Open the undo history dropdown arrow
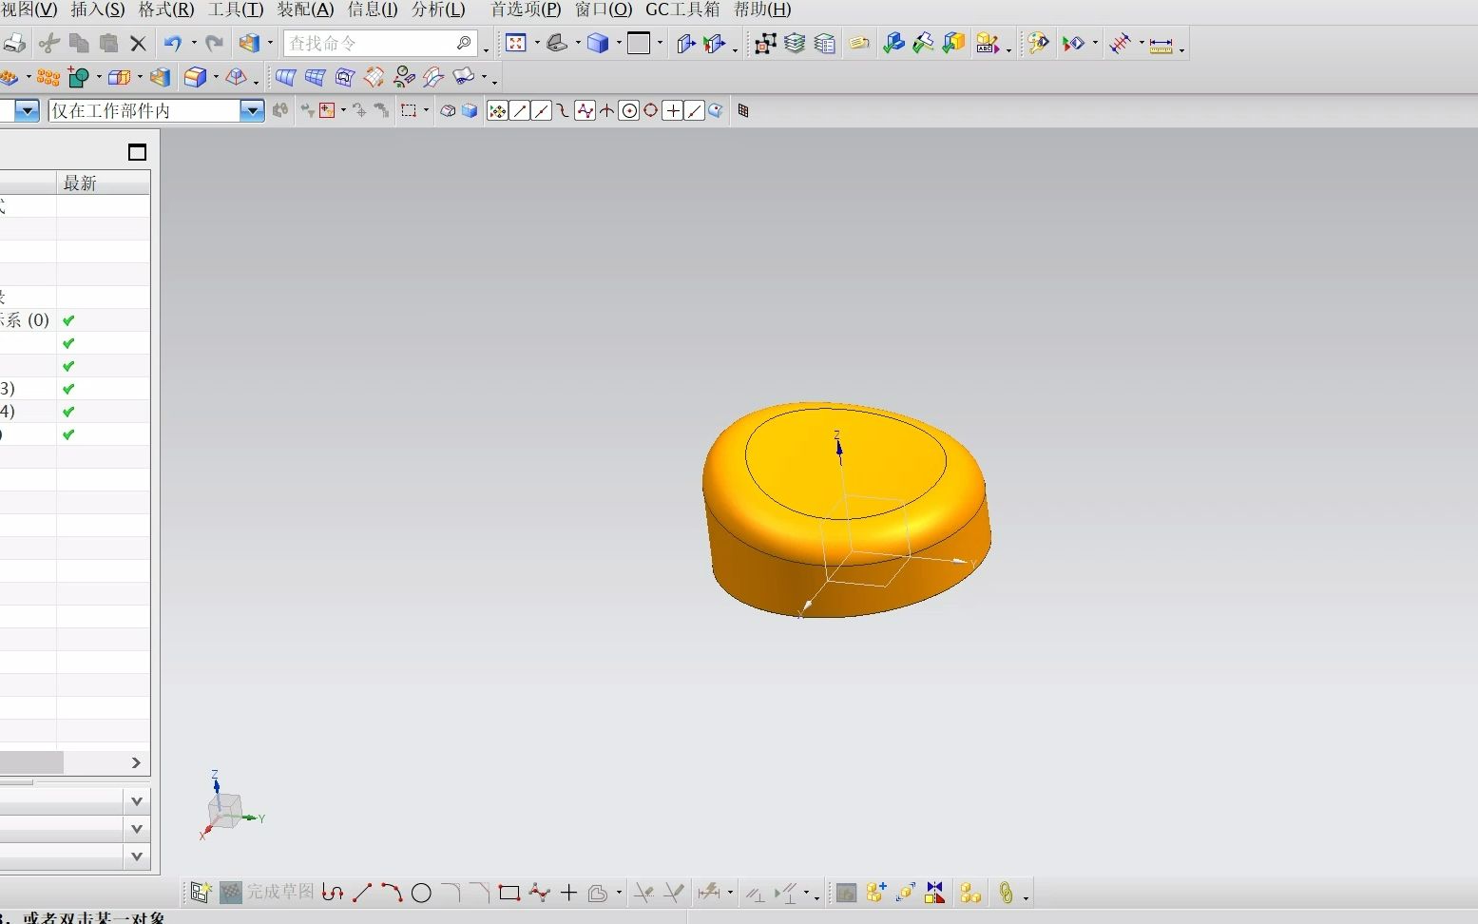Image resolution: width=1478 pixels, height=924 pixels. pos(194,43)
